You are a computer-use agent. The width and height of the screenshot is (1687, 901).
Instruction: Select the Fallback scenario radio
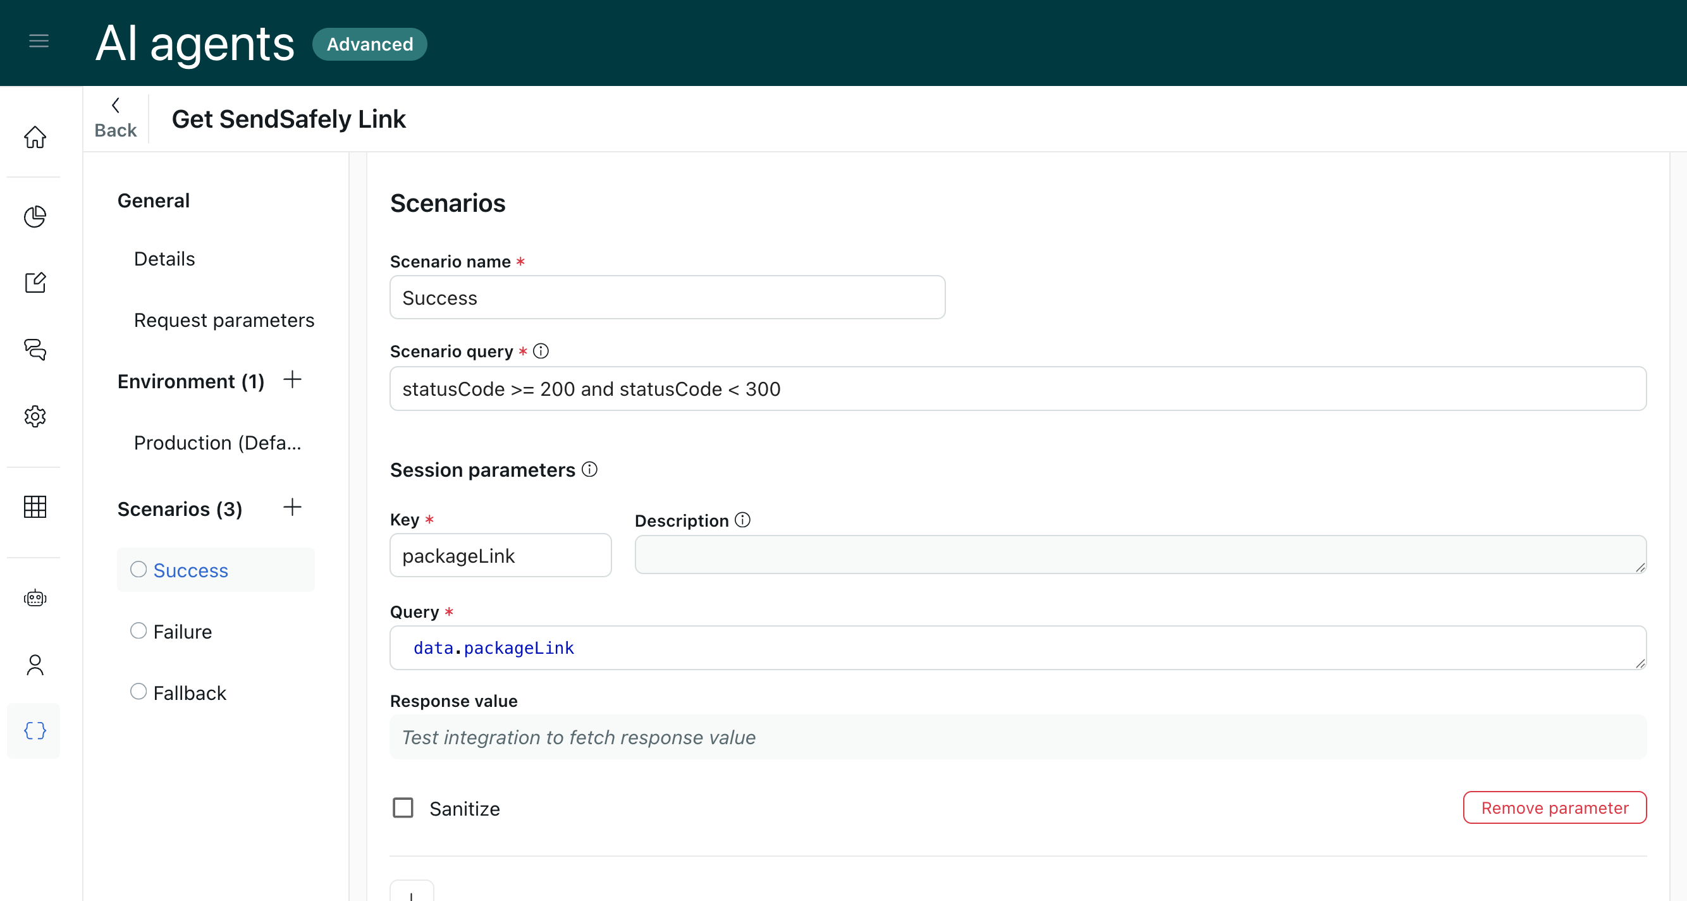pyautogui.click(x=138, y=692)
